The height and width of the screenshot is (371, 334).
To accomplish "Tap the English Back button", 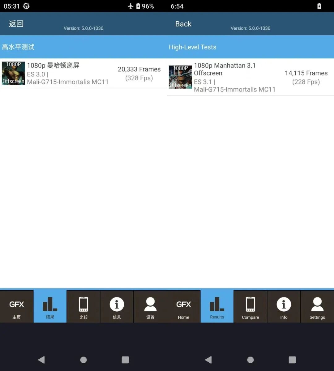I will (183, 24).
